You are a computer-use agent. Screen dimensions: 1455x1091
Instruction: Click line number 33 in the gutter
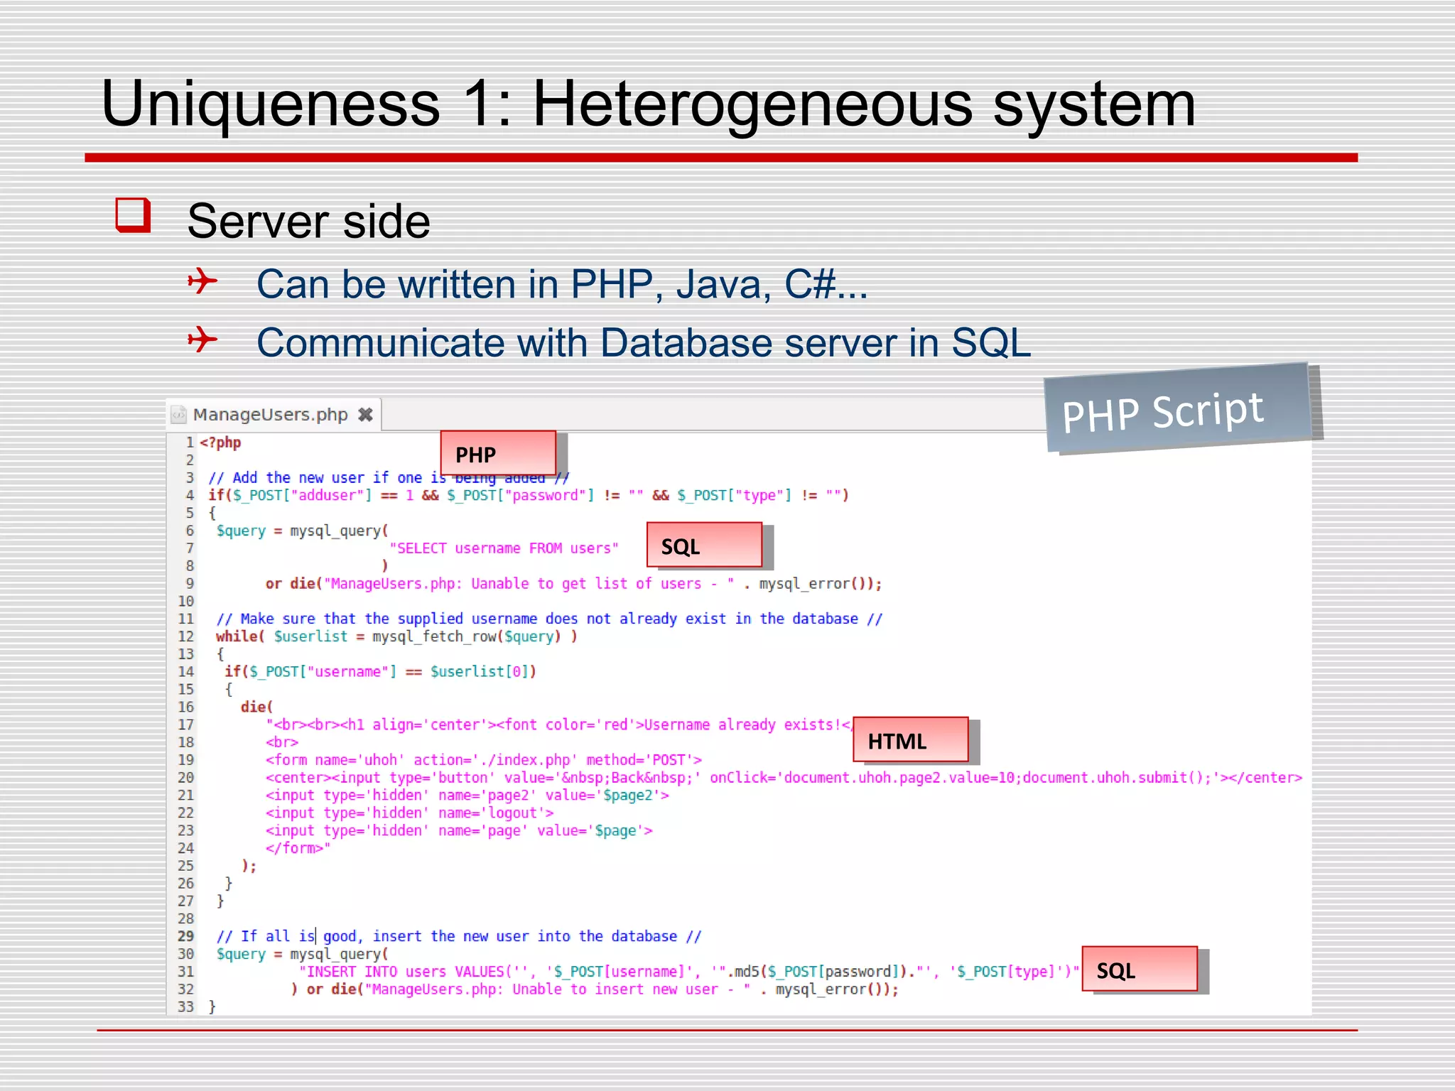tap(185, 1006)
